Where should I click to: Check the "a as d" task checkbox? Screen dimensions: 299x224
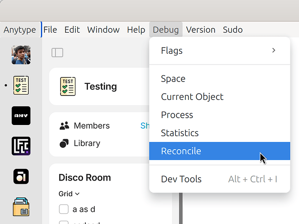tap(64, 209)
